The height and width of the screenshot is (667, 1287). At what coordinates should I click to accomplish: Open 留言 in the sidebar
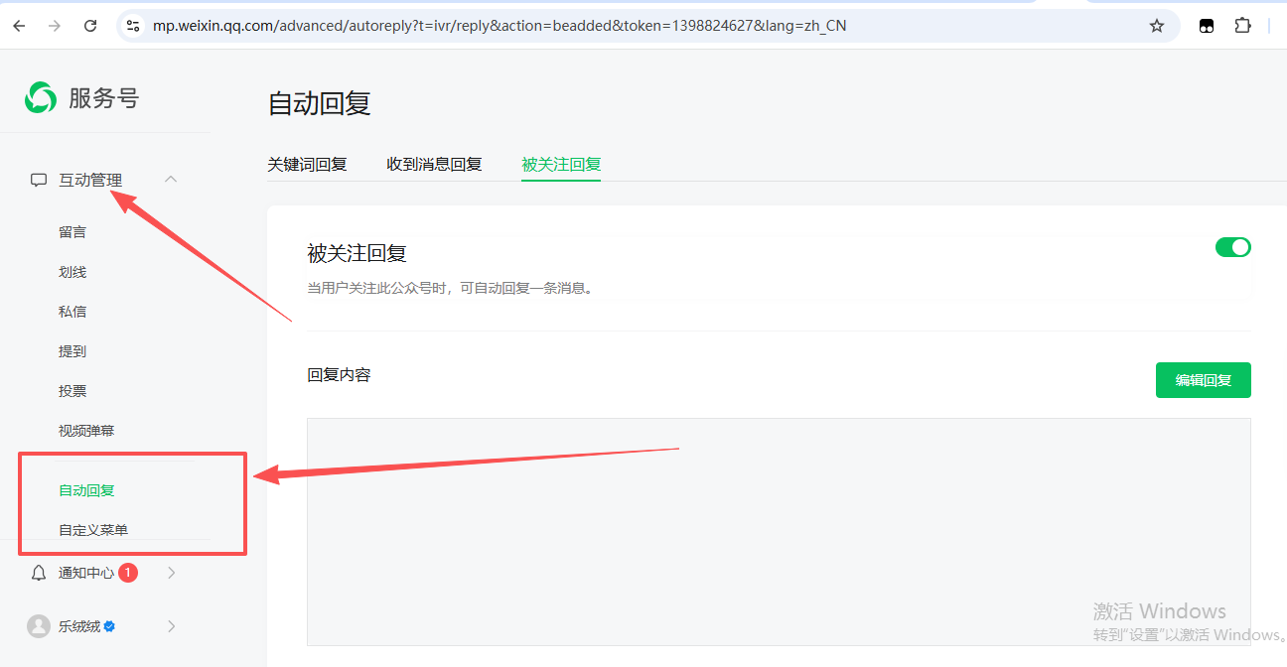pos(72,232)
